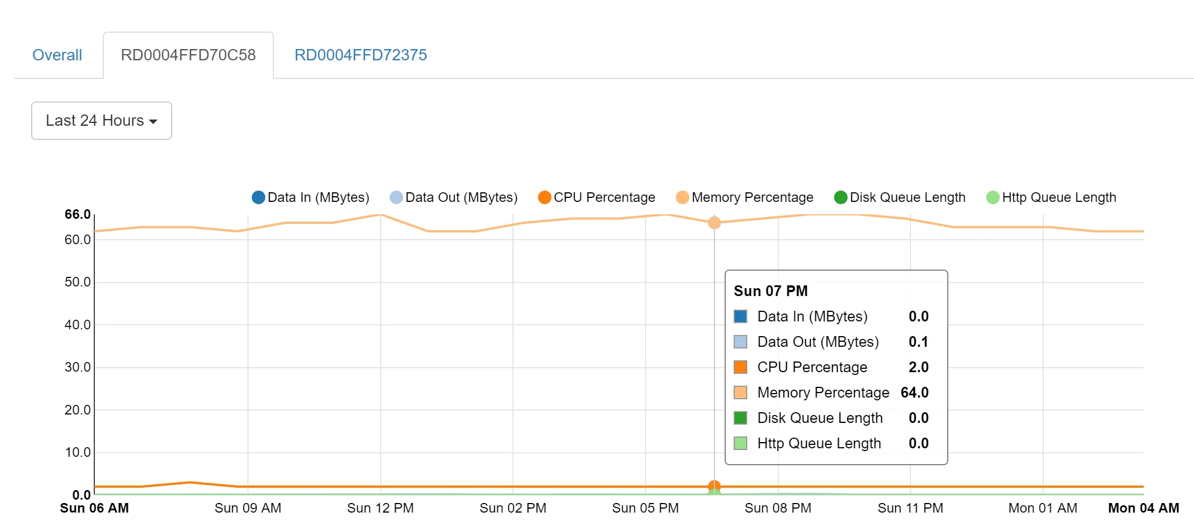Click the Data In swatch in tooltip
Image resolution: width=1194 pixels, height=525 pixels.
(740, 316)
